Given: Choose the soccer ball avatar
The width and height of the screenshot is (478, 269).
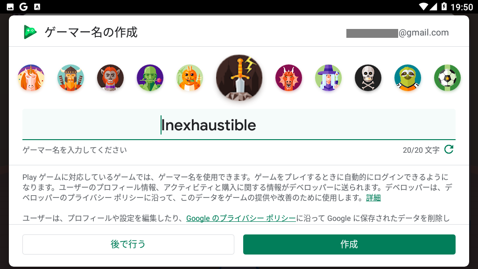Looking at the screenshot, I should pos(447,78).
